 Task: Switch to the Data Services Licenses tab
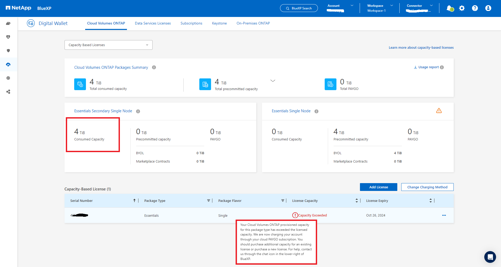153,23
